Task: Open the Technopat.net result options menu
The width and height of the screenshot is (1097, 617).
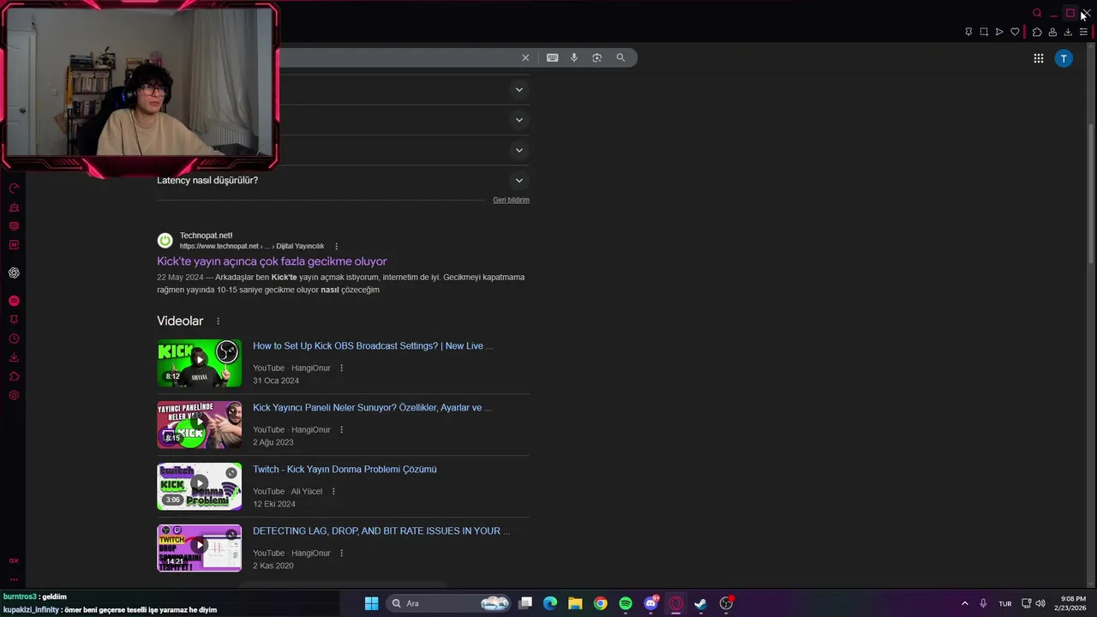Action: 336,246
